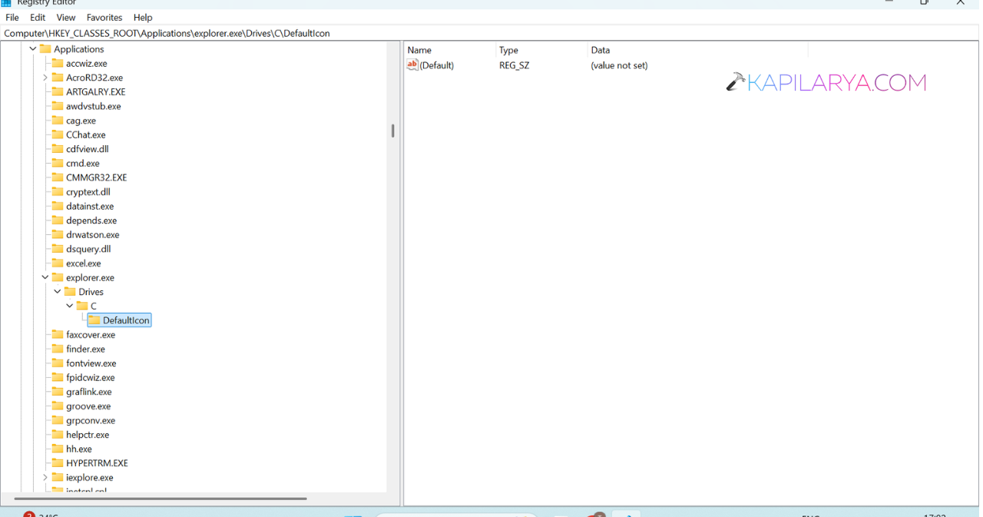Select the accwiz.exe folder icon
This screenshot has height=517, width=983.
coord(58,63)
